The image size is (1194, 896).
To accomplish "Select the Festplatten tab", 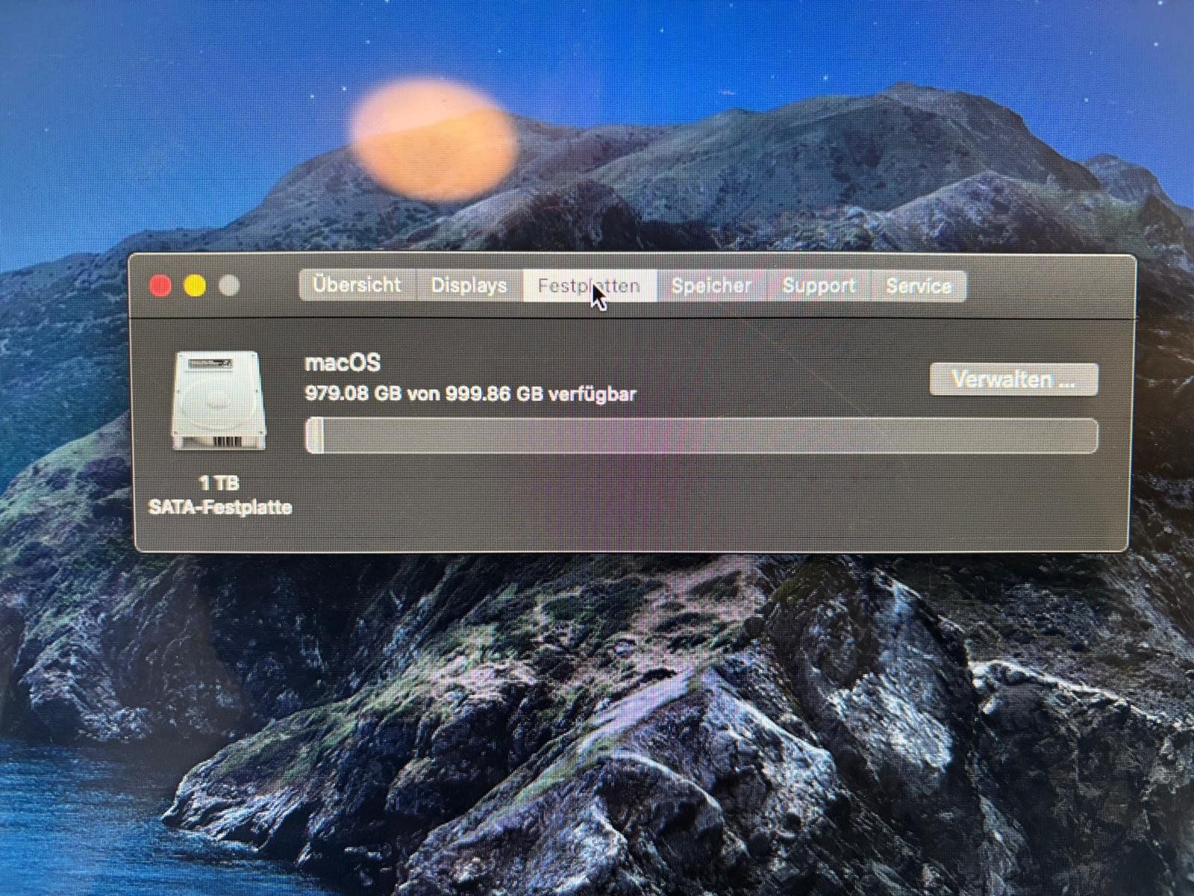I will point(590,285).
